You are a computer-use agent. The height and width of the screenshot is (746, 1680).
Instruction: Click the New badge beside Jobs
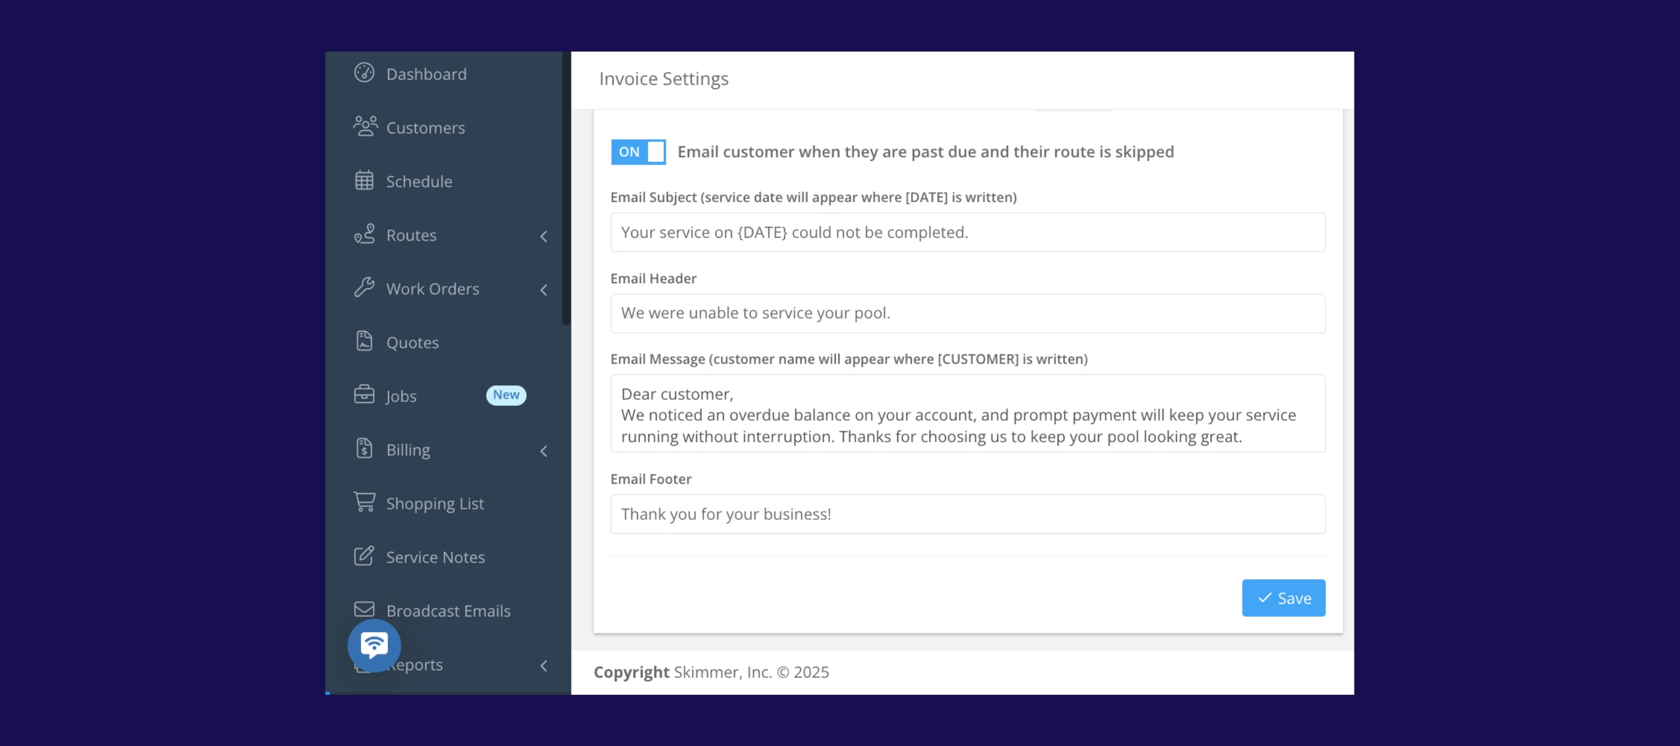click(x=505, y=395)
